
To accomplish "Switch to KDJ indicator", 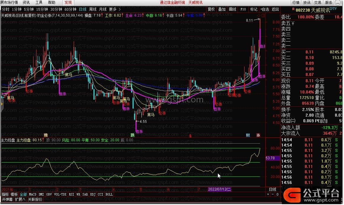I will pyautogui.click(x=93, y=194).
